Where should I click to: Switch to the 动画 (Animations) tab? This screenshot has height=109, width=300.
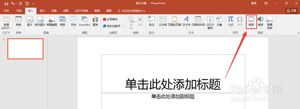click(x=66, y=11)
